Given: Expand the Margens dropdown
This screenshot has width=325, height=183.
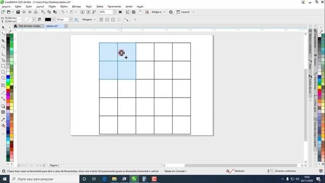Looking at the screenshot, I should click(x=94, y=19).
